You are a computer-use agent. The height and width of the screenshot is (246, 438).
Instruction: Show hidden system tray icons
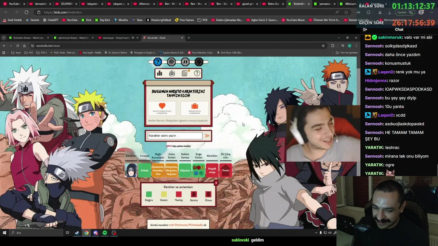(316, 233)
